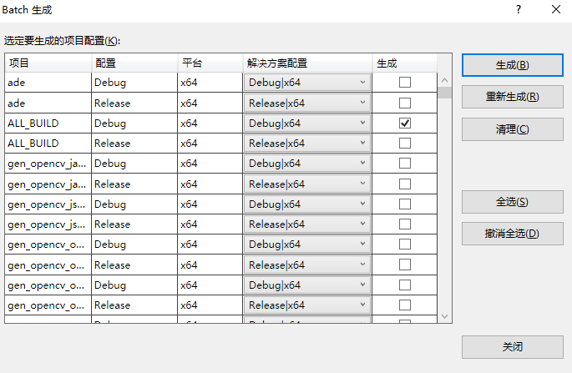This screenshot has height=373, width=572.
Task: Tick the ALL_BUILD Release build checkbox
Action: (x=405, y=144)
